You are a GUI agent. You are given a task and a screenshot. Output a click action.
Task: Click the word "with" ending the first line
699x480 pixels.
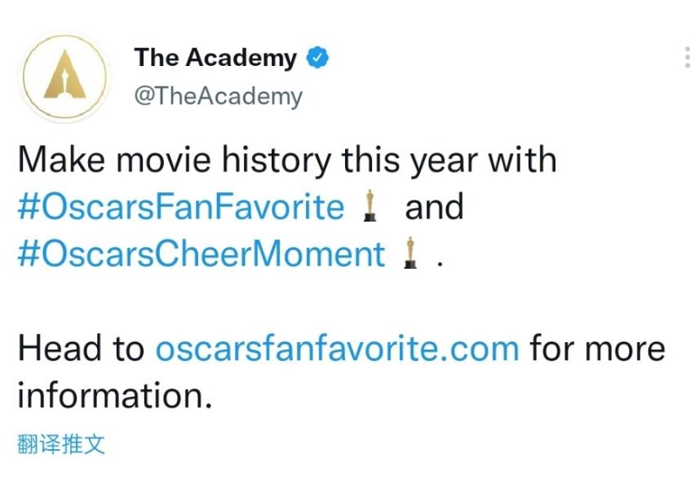522,159
